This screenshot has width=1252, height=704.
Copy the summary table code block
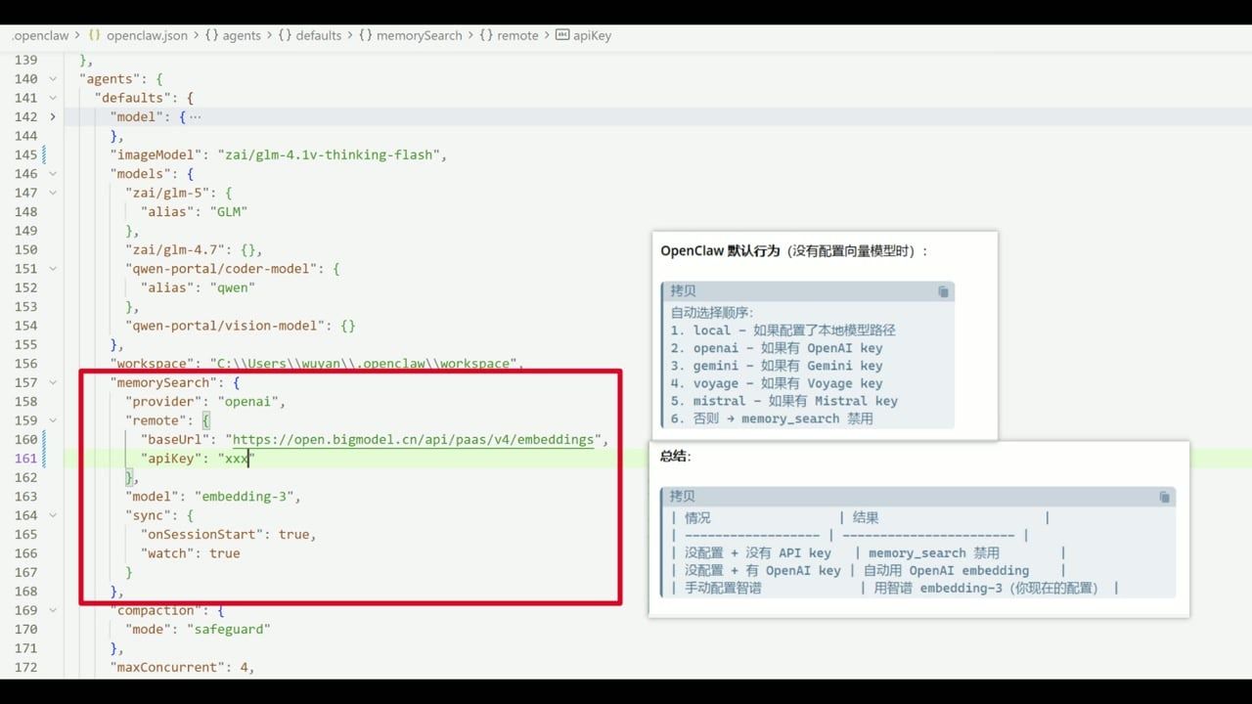tap(1164, 497)
